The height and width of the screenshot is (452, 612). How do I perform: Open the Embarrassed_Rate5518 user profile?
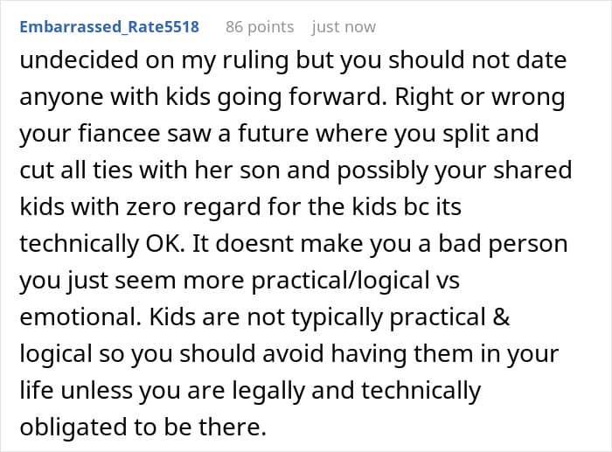point(108,26)
